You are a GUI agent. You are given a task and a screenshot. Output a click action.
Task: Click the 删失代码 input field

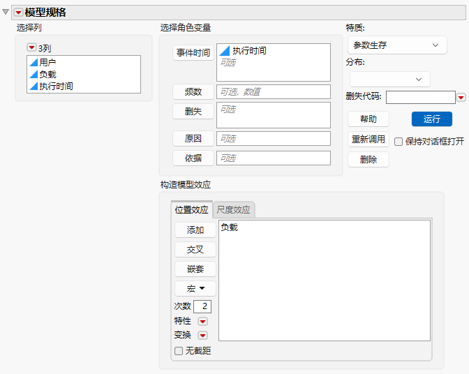[x=421, y=98]
